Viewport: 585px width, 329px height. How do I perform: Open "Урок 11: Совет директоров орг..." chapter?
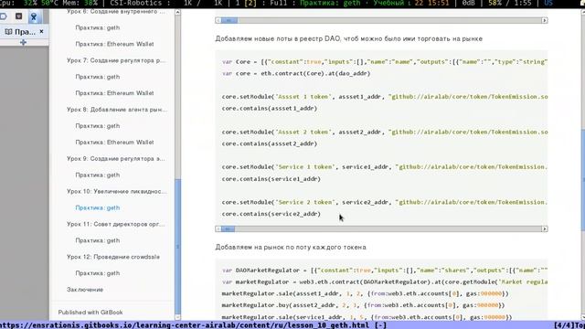tap(116, 224)
